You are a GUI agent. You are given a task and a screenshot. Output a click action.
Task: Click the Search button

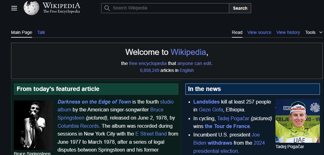240,8
